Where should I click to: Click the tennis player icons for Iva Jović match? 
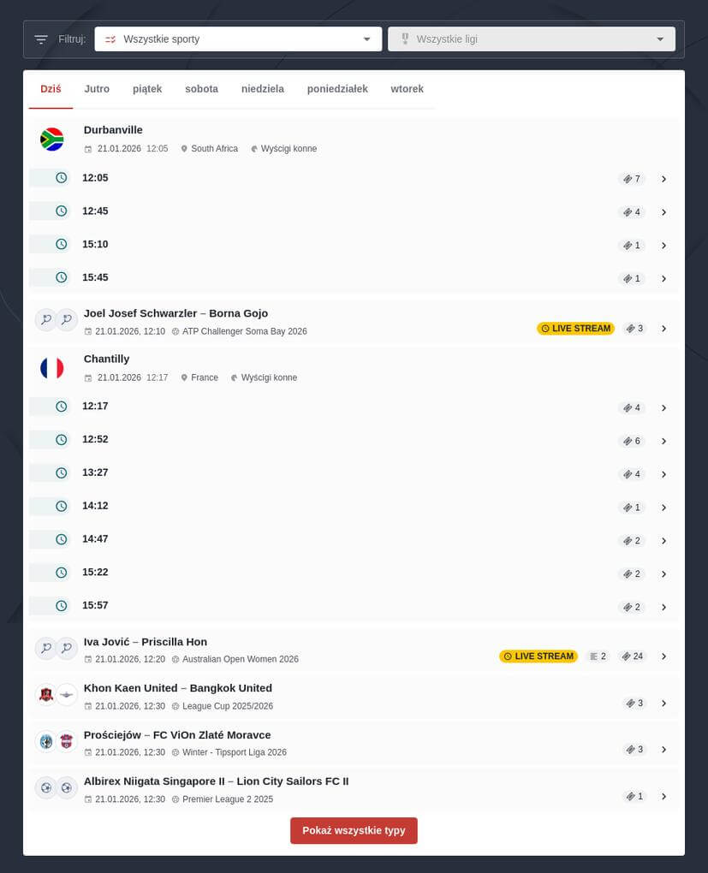point(56,648)
